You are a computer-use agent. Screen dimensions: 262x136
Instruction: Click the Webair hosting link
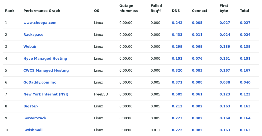point(30,47)
